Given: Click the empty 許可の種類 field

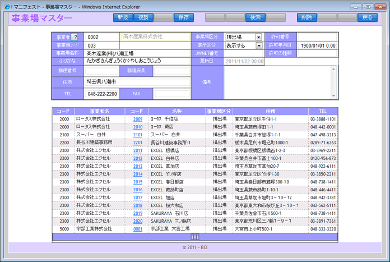Looking at the screenshot, I should pos(317,53).
